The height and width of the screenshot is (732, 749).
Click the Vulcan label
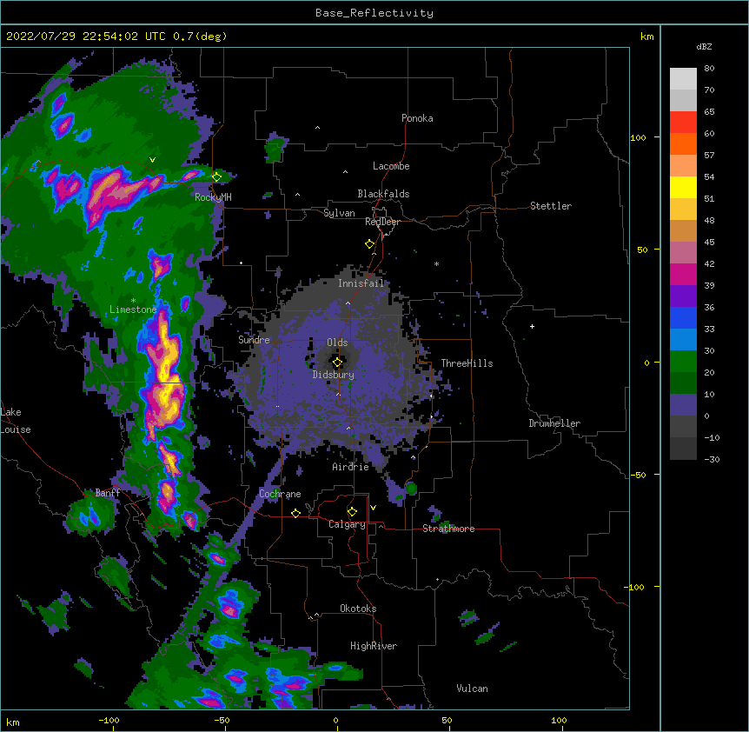click(x=472, y=689)
